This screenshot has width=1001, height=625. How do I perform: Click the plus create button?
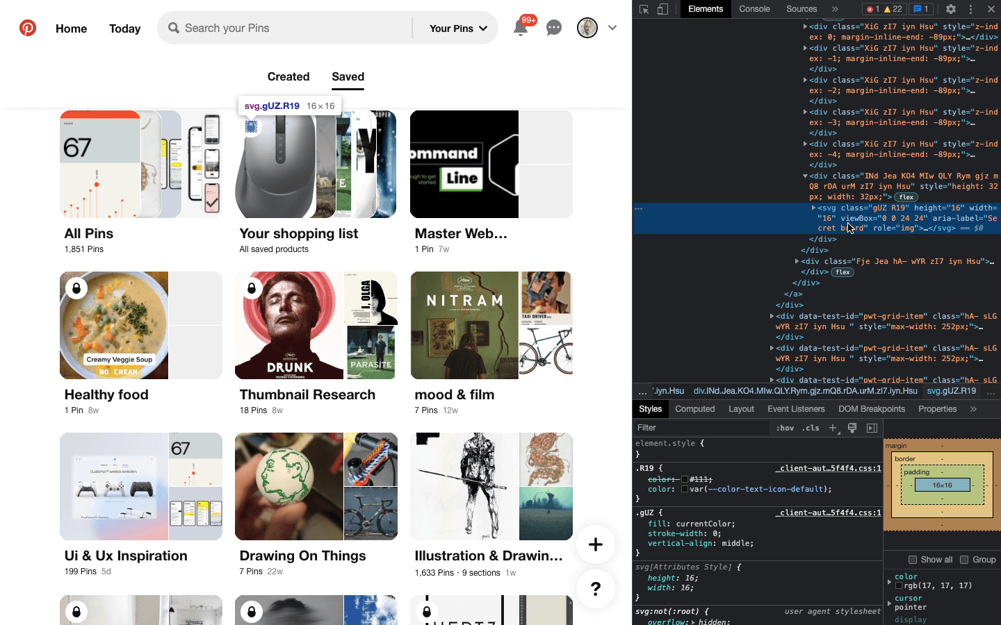pyautogui.click(x=596, y=544)
